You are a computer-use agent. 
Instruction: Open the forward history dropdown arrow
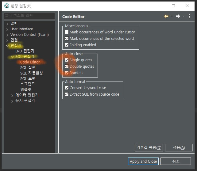tap(183, 16)
